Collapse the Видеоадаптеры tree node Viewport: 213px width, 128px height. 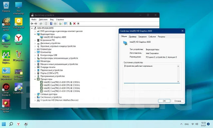coord(35,34)
